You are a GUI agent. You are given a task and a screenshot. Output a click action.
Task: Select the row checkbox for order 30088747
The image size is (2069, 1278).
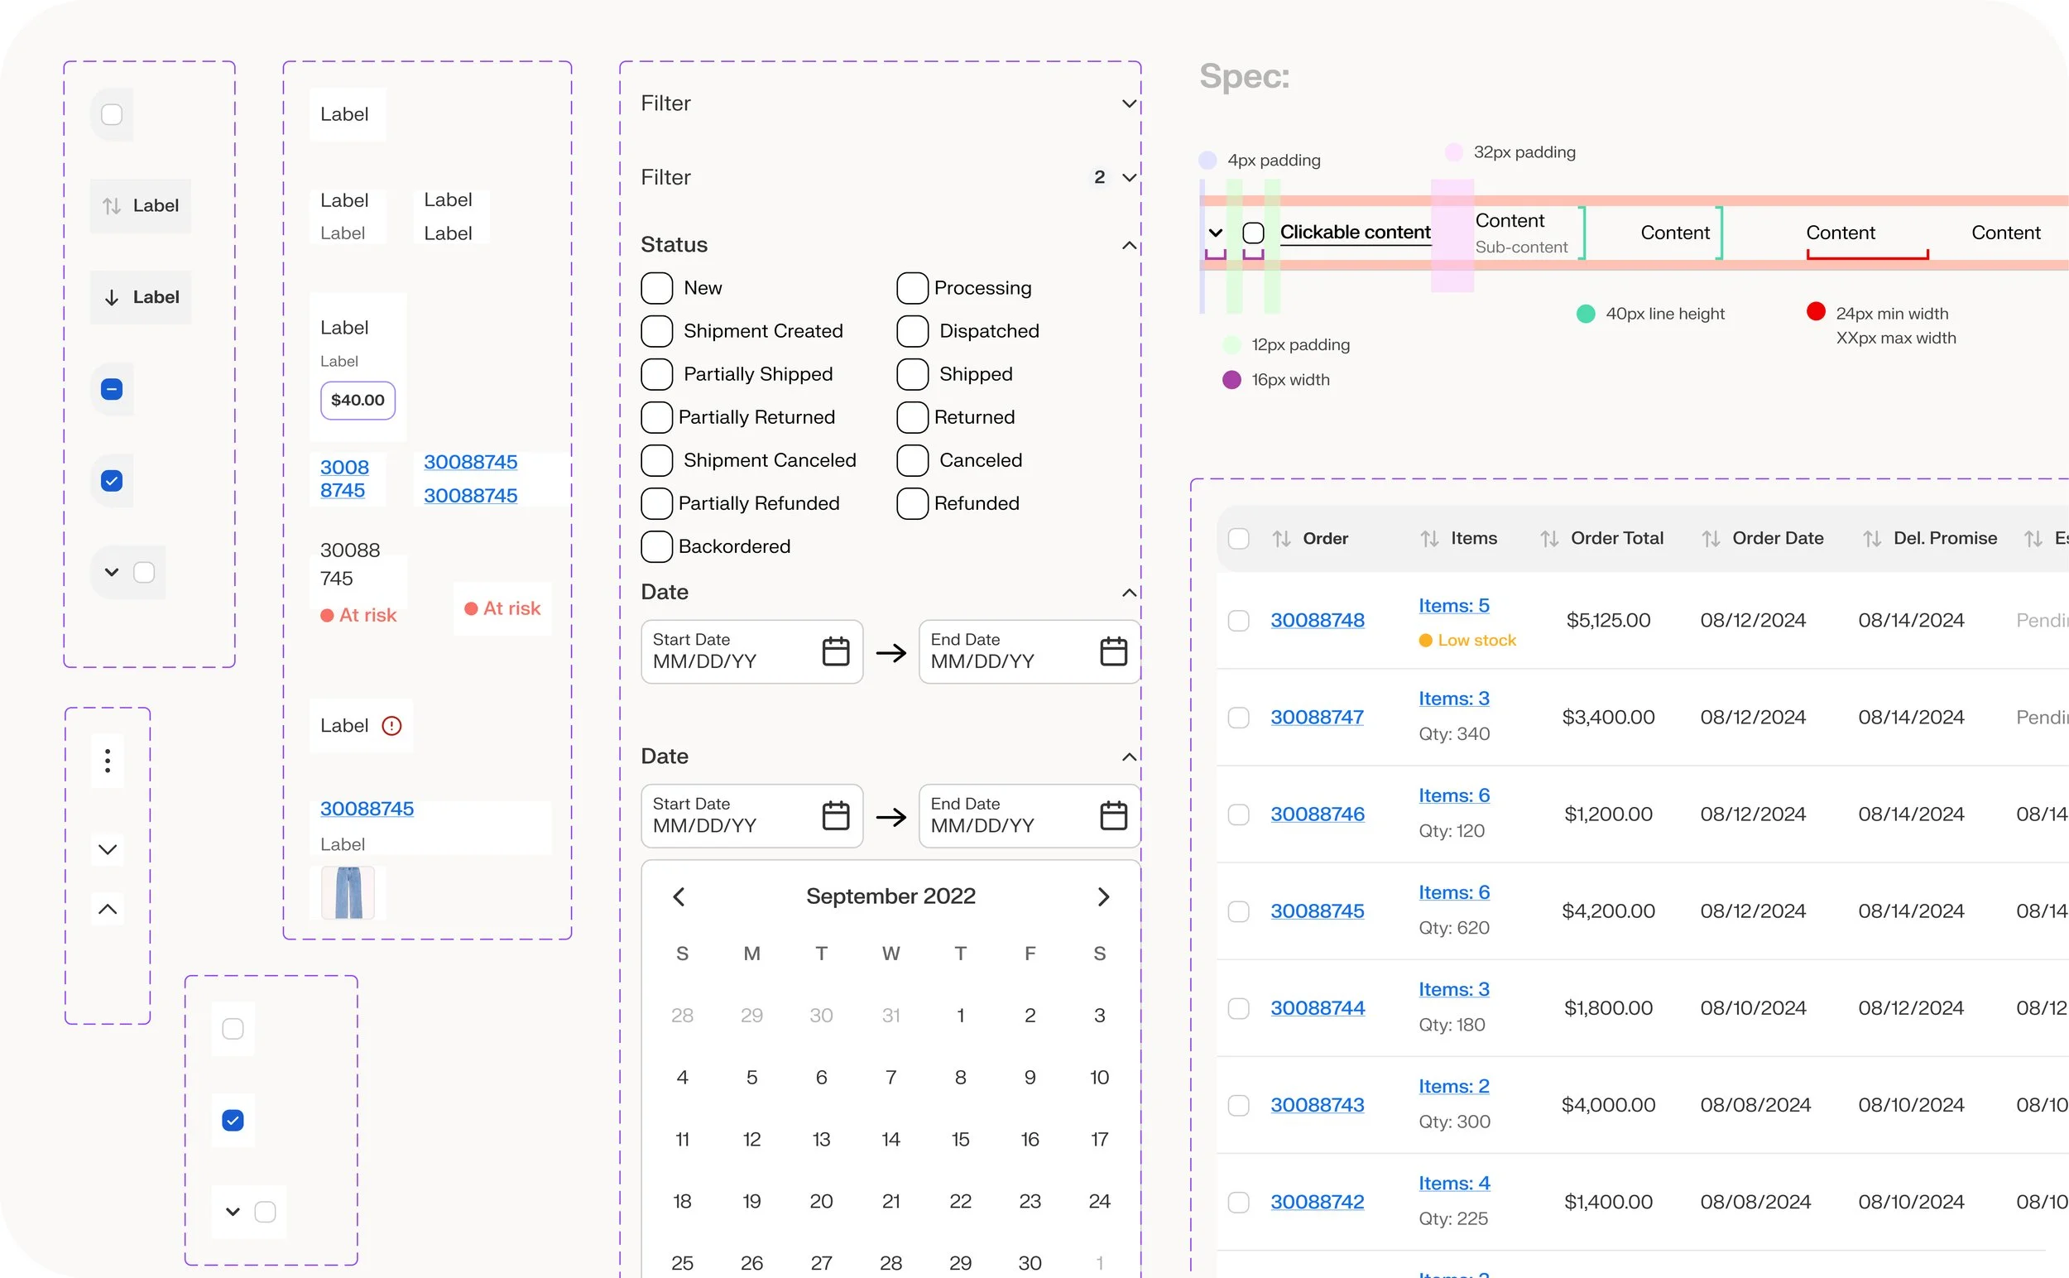[1238, 718]
